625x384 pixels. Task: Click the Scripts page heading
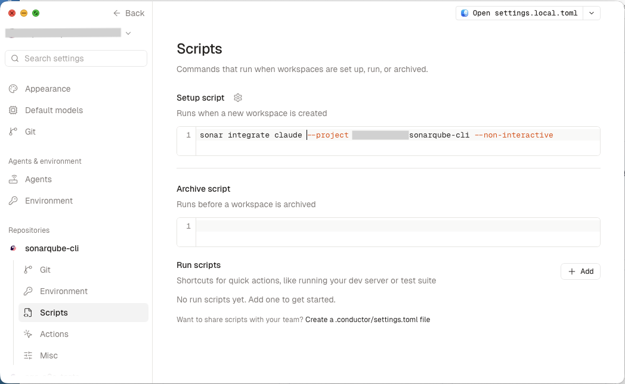pos(199,49)
